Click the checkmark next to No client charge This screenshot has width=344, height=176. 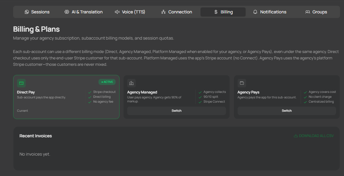305,97
